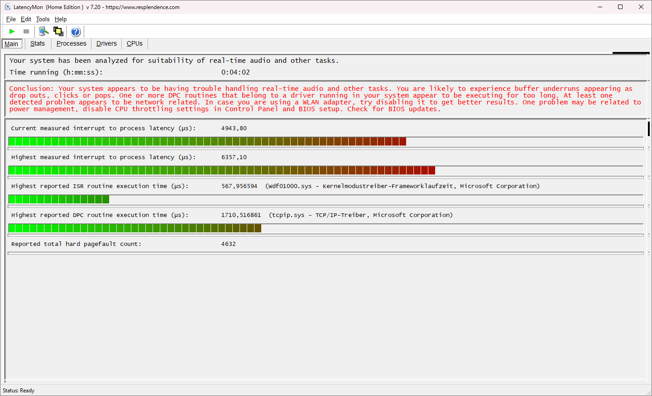Viewport: 652px width, 396px height.
Task: Click 'Highest measured interrupt to process latency' label
Action: tap(103, 157)
